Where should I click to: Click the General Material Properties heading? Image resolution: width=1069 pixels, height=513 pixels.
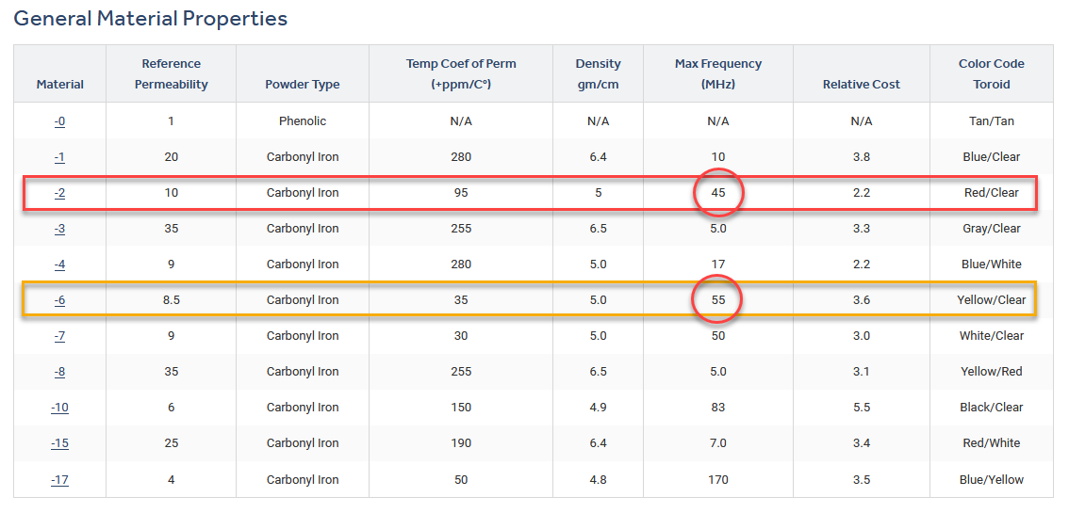coord(151,19)
